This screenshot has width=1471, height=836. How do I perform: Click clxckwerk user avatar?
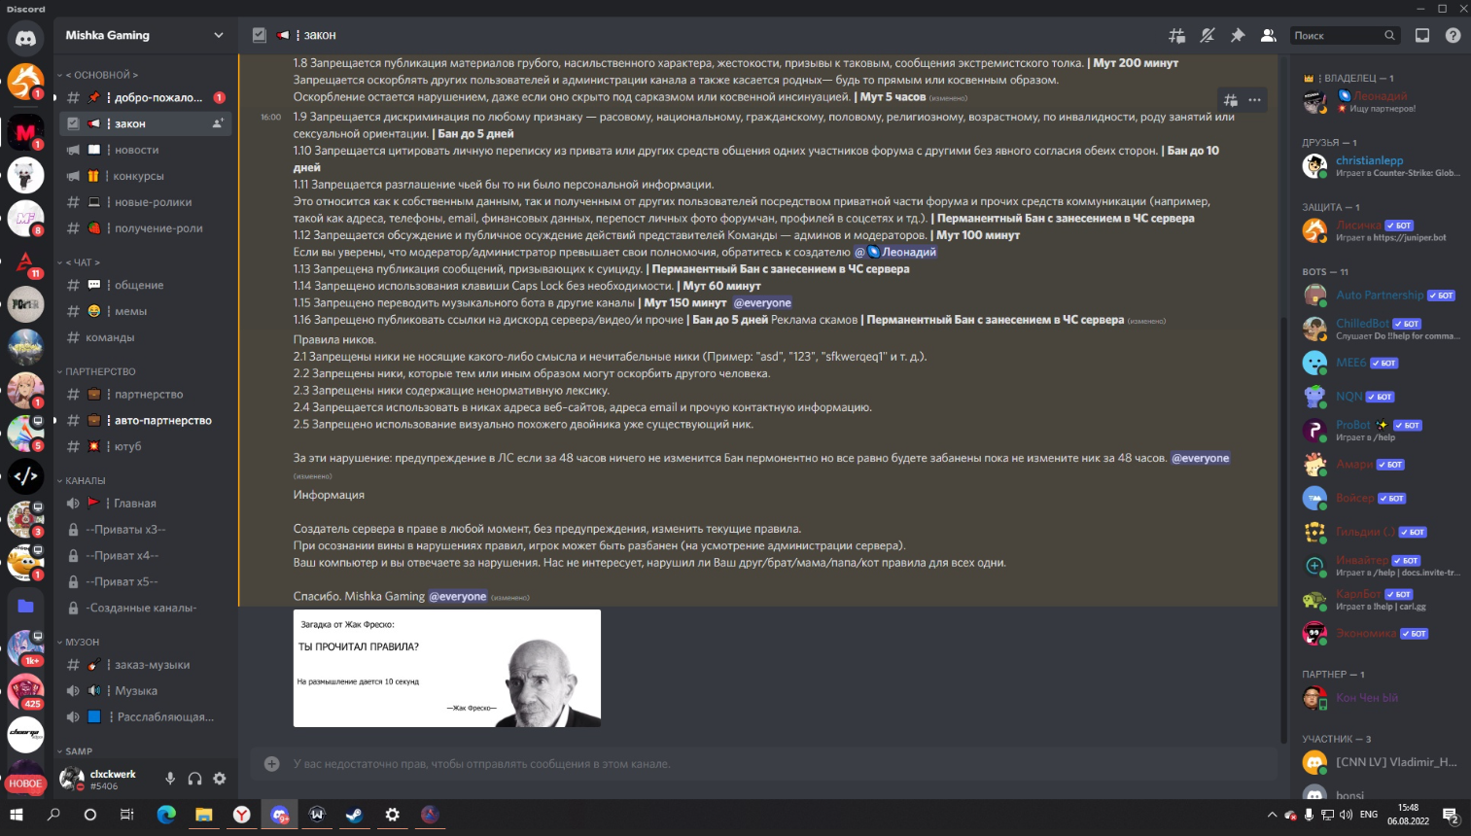click(71, 779)
